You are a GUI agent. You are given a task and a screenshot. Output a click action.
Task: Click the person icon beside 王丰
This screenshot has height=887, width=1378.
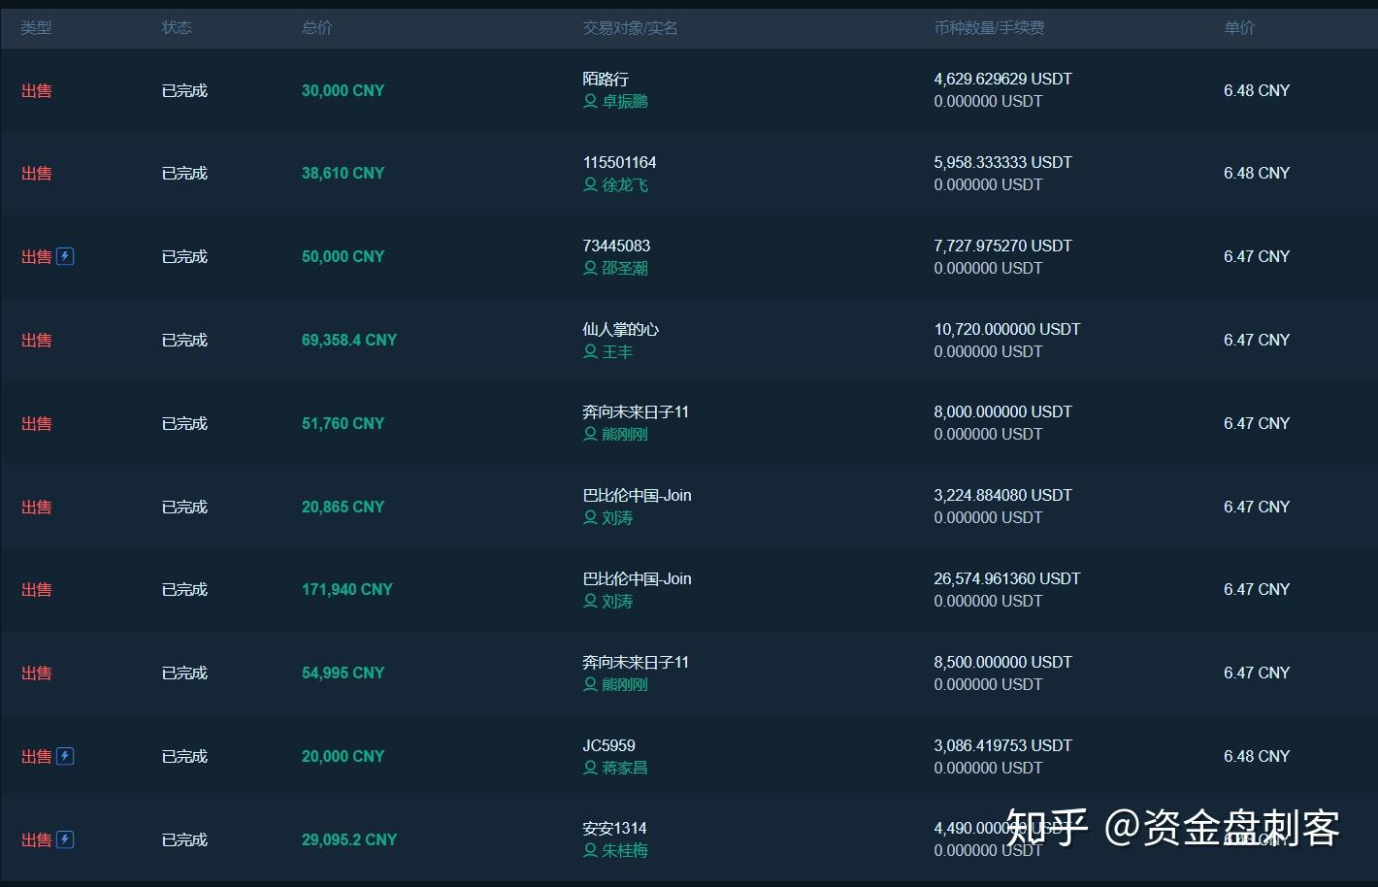[x=590, y=351]
